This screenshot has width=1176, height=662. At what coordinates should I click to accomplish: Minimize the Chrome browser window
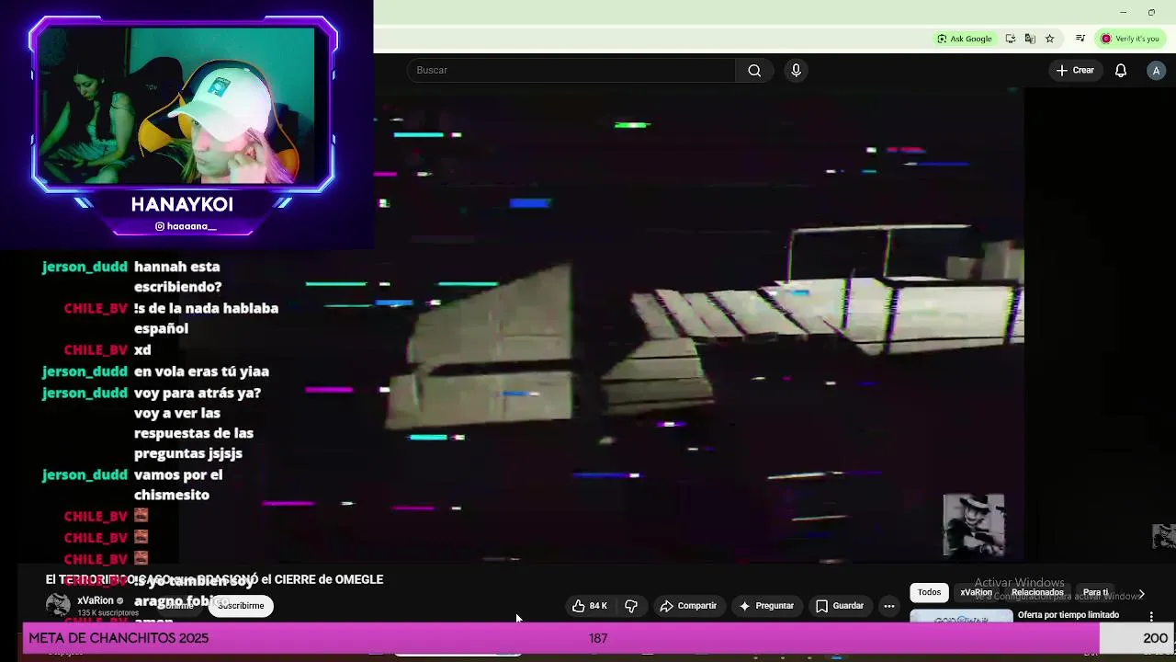[x=1123, y=12]
